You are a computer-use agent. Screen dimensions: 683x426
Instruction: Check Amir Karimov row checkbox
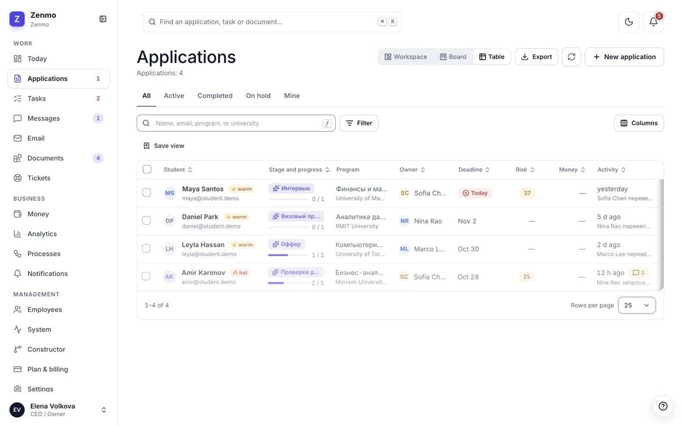[x=146, y=276]
